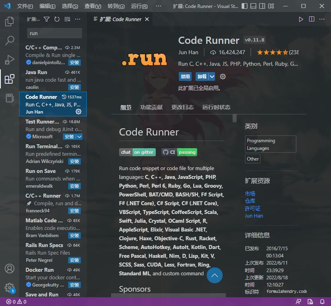Screen dimensions: 331x306
Task: Open uninstall dropdown arrow
Action: click(212, 76)
